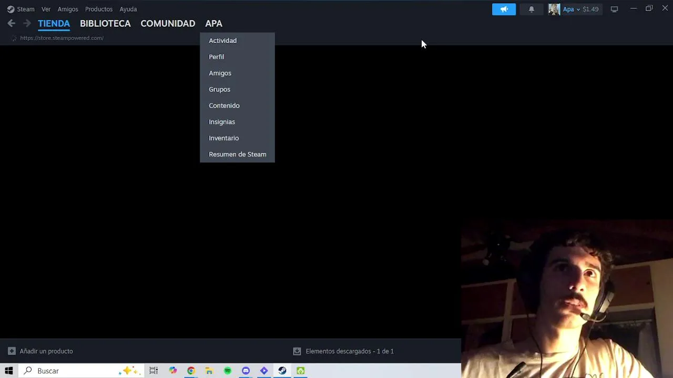Image resolution: width=673 pixels, height=378 pixels.
Task: Open Spotify from the taskbar
Action: (227, 371)
